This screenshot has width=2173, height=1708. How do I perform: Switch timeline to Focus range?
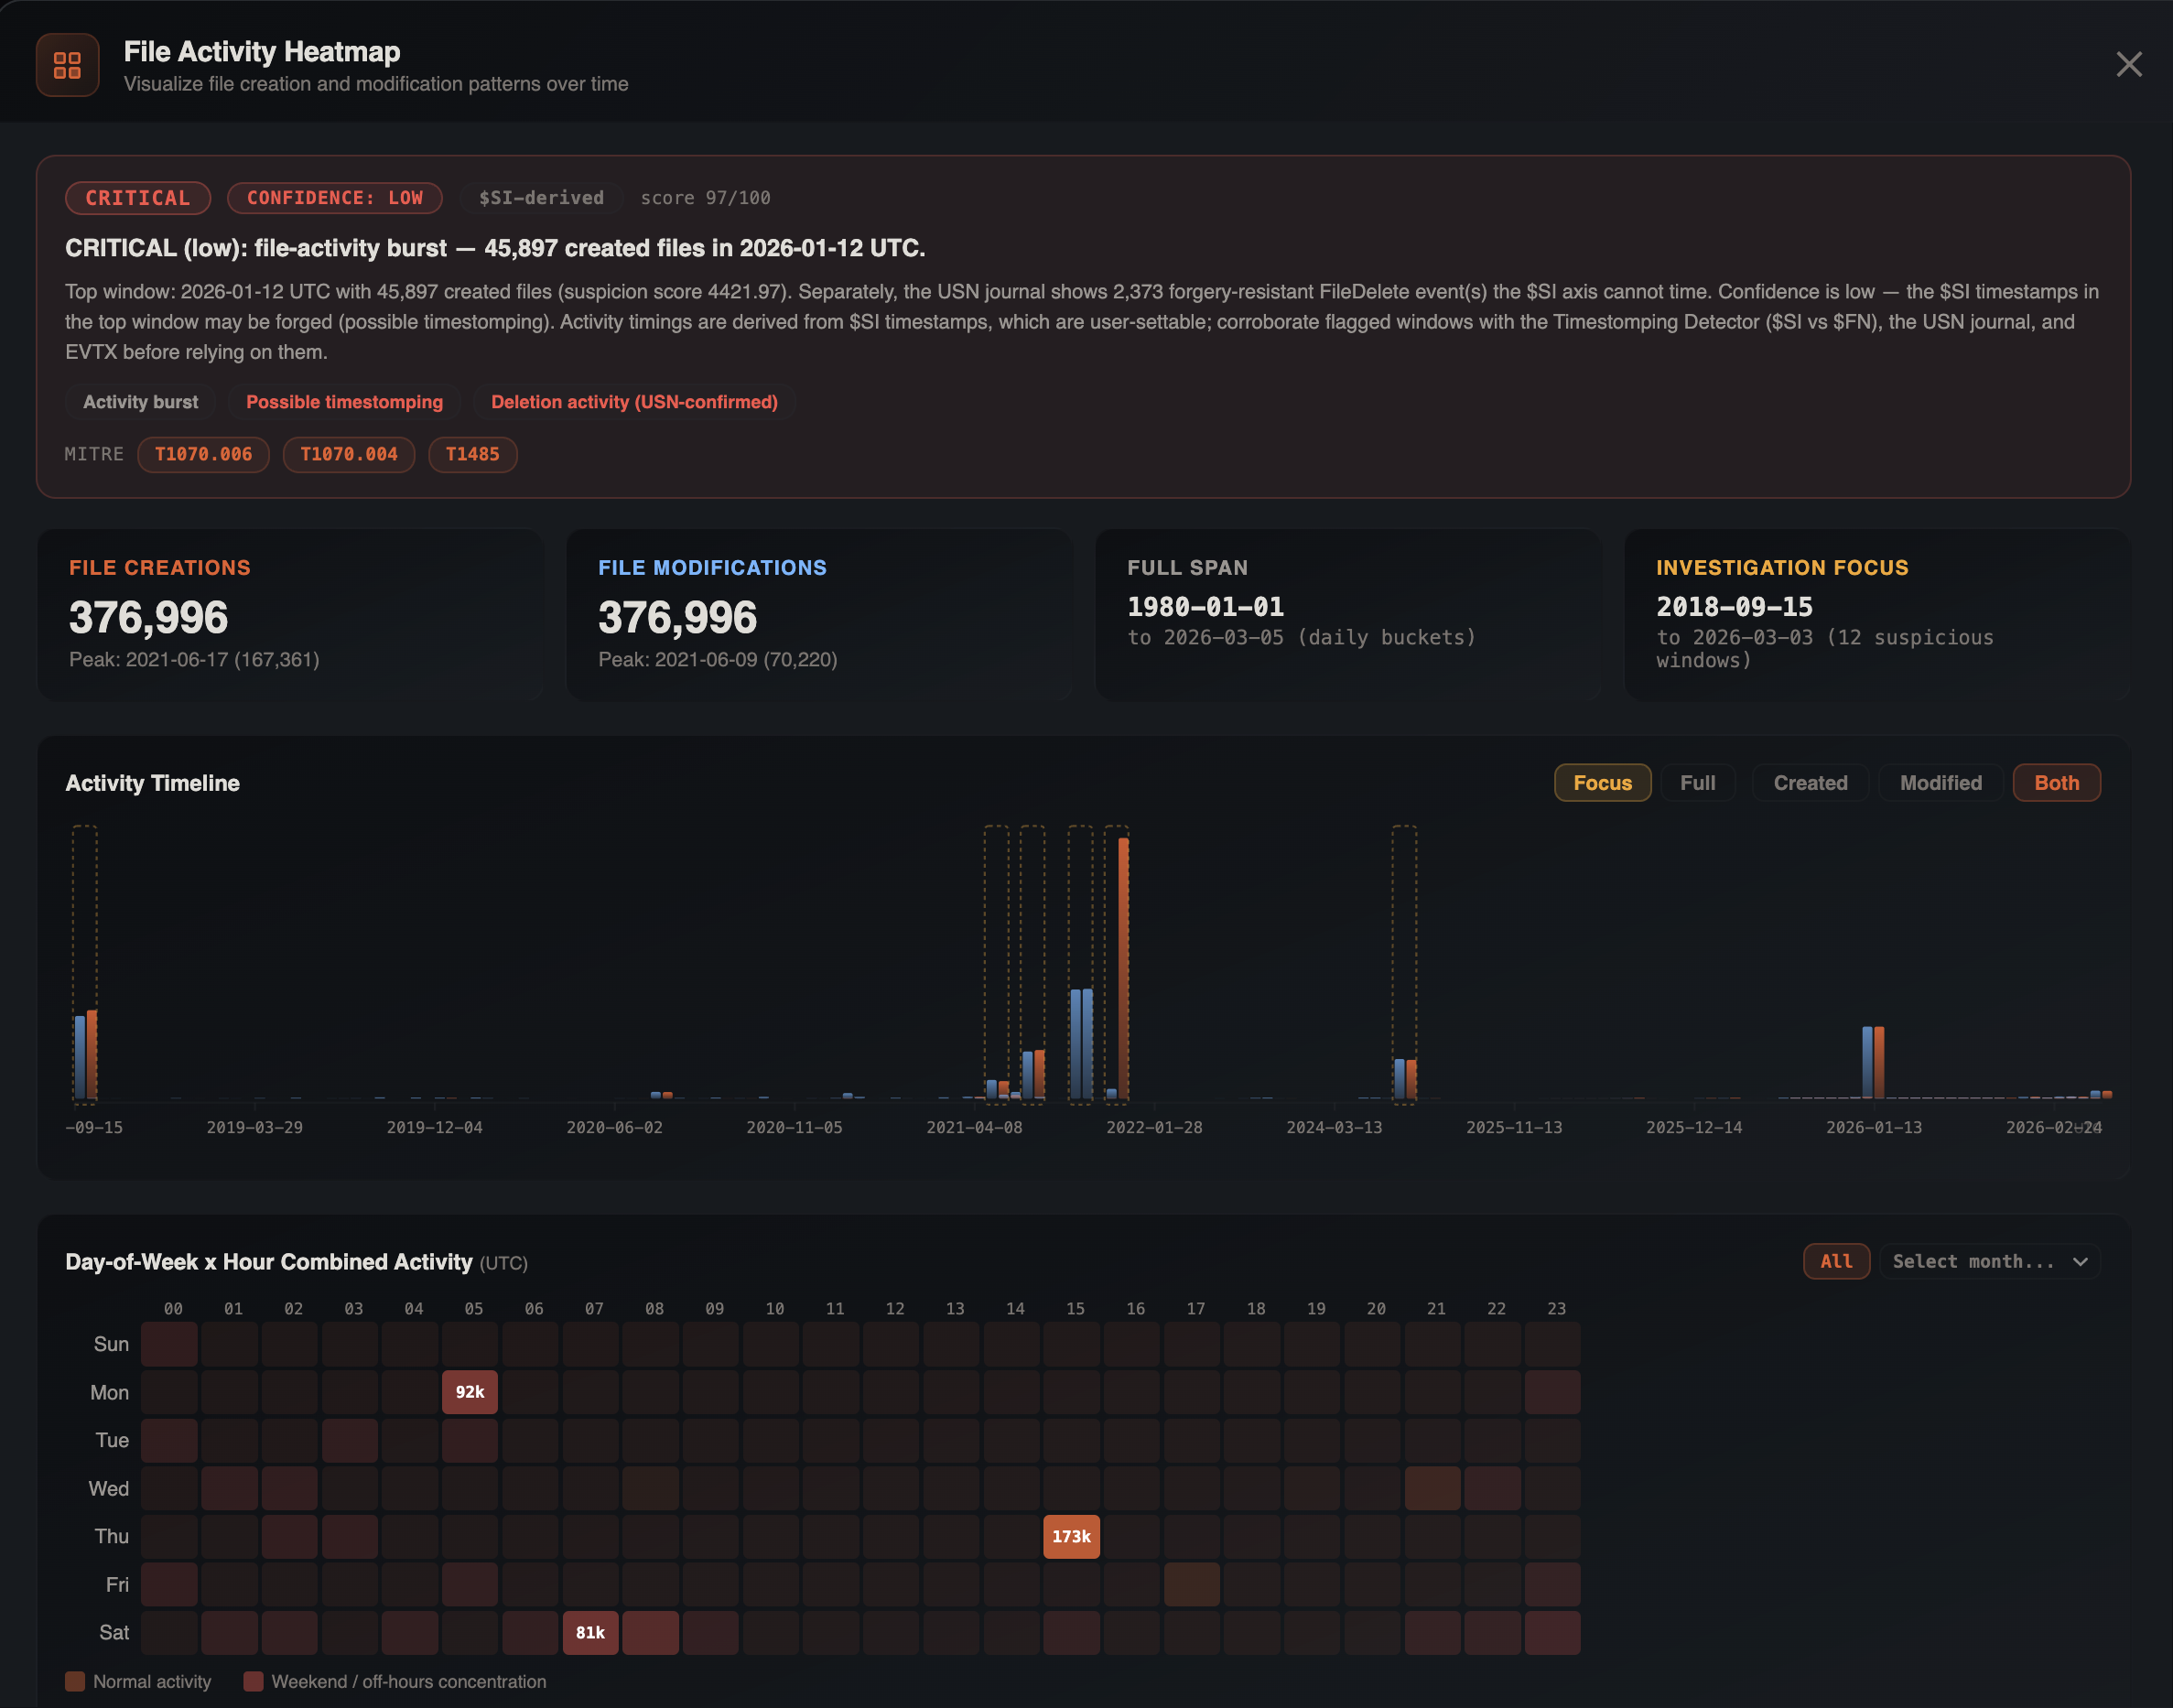(1602, 783)
